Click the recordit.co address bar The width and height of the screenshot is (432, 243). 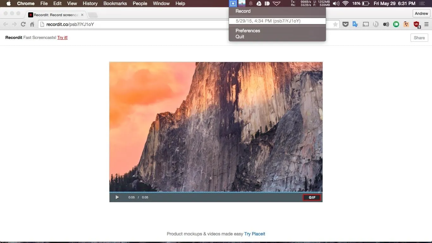[189, 24]
